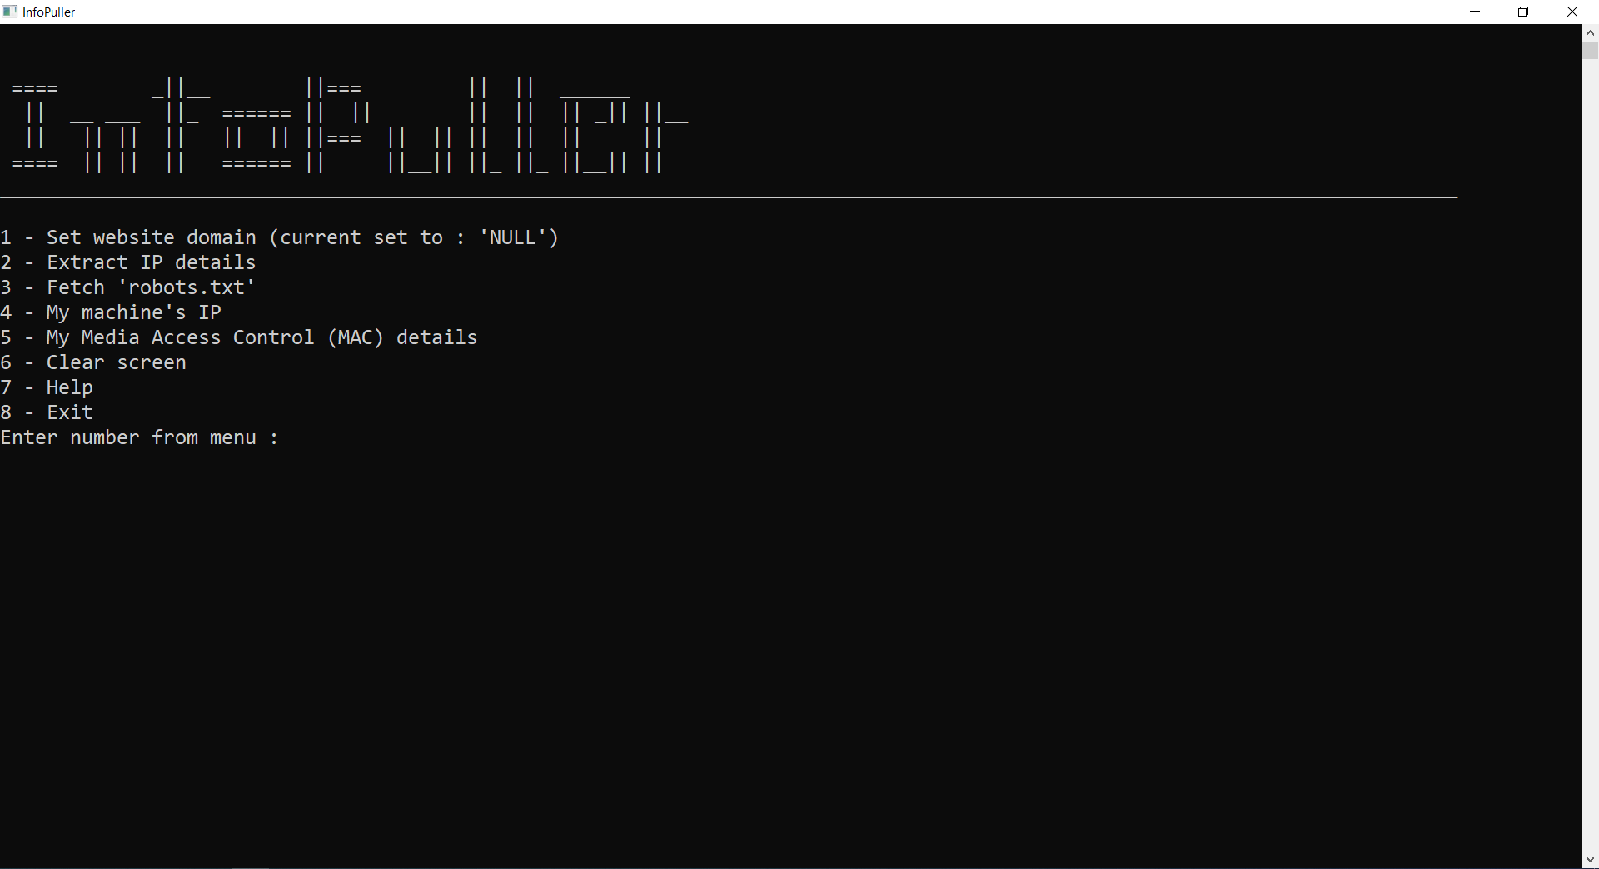
Task: Click 'Set website domain' menu line
Action: pos(280,237)
